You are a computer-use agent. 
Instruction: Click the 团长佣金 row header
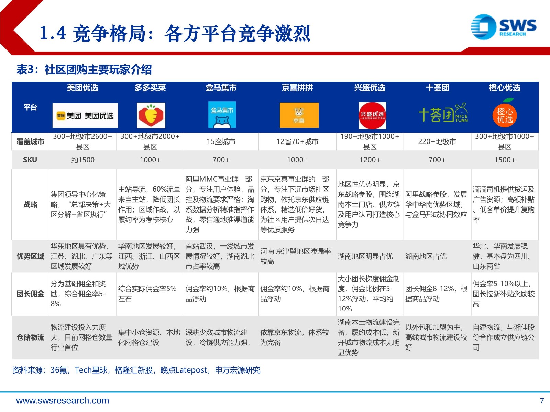[x=30, y=294]
